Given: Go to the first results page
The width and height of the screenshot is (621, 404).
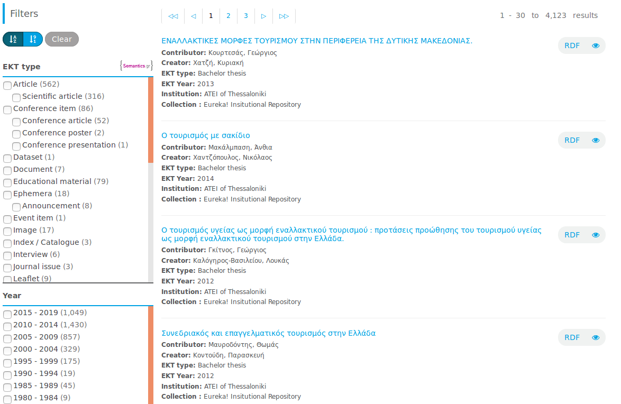Looking at the screenshot, I should [x=172, y=16].
